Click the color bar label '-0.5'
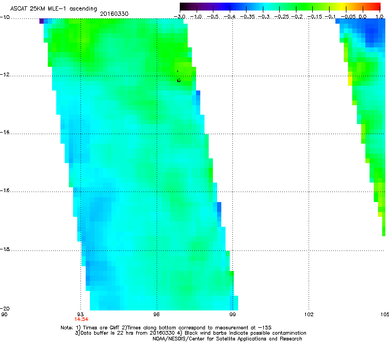The height and width of the screenshot is (342, 389). pos(212,17)
